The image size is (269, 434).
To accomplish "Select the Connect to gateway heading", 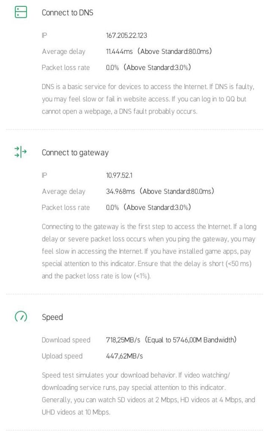I will tap(75, 153).
